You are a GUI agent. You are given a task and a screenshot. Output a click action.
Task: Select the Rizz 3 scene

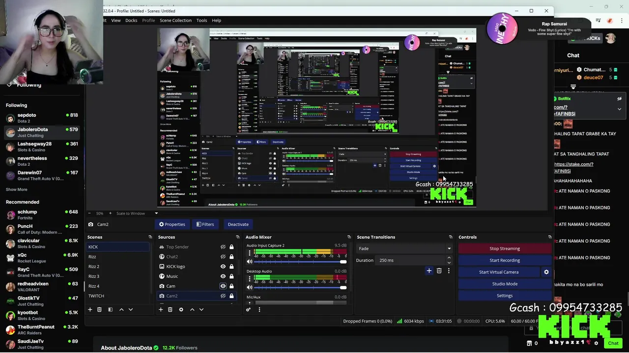tap(118, 277)
